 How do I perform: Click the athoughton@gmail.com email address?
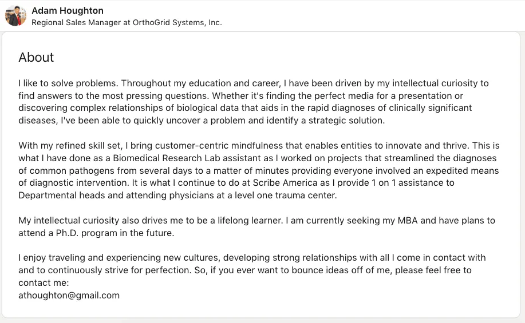click(x=69, y=295)
